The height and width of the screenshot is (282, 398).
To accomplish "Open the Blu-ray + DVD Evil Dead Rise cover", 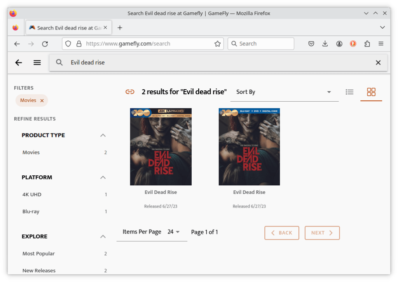I will pyautogui.click(x=249, y=147).
